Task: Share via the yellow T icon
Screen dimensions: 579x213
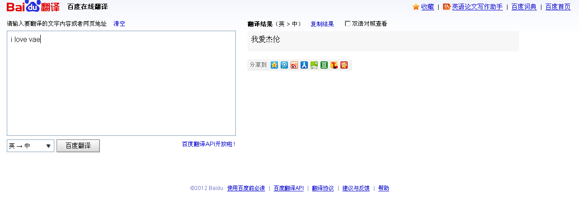Action: click(x=334, y=65)
